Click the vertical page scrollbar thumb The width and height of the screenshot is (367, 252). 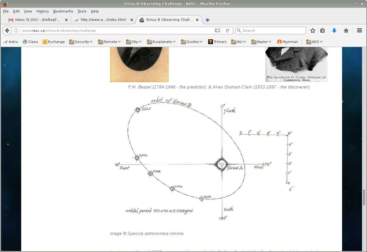(364, 197)
